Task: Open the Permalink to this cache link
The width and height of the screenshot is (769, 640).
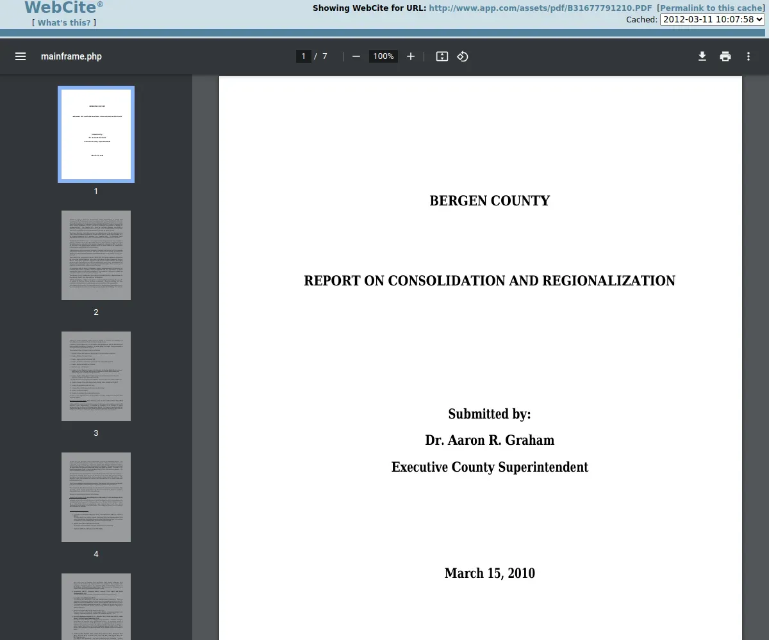Action: [x=713, y=8]
